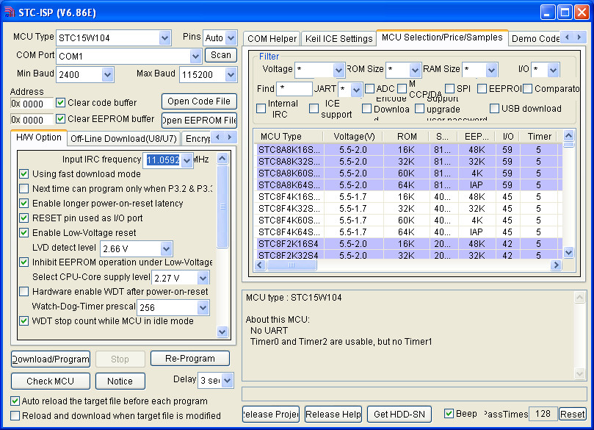Open RAM Size filter dropdown
Image resolution: width=594 pixels, height=430 pixels.
coord(491,70)
